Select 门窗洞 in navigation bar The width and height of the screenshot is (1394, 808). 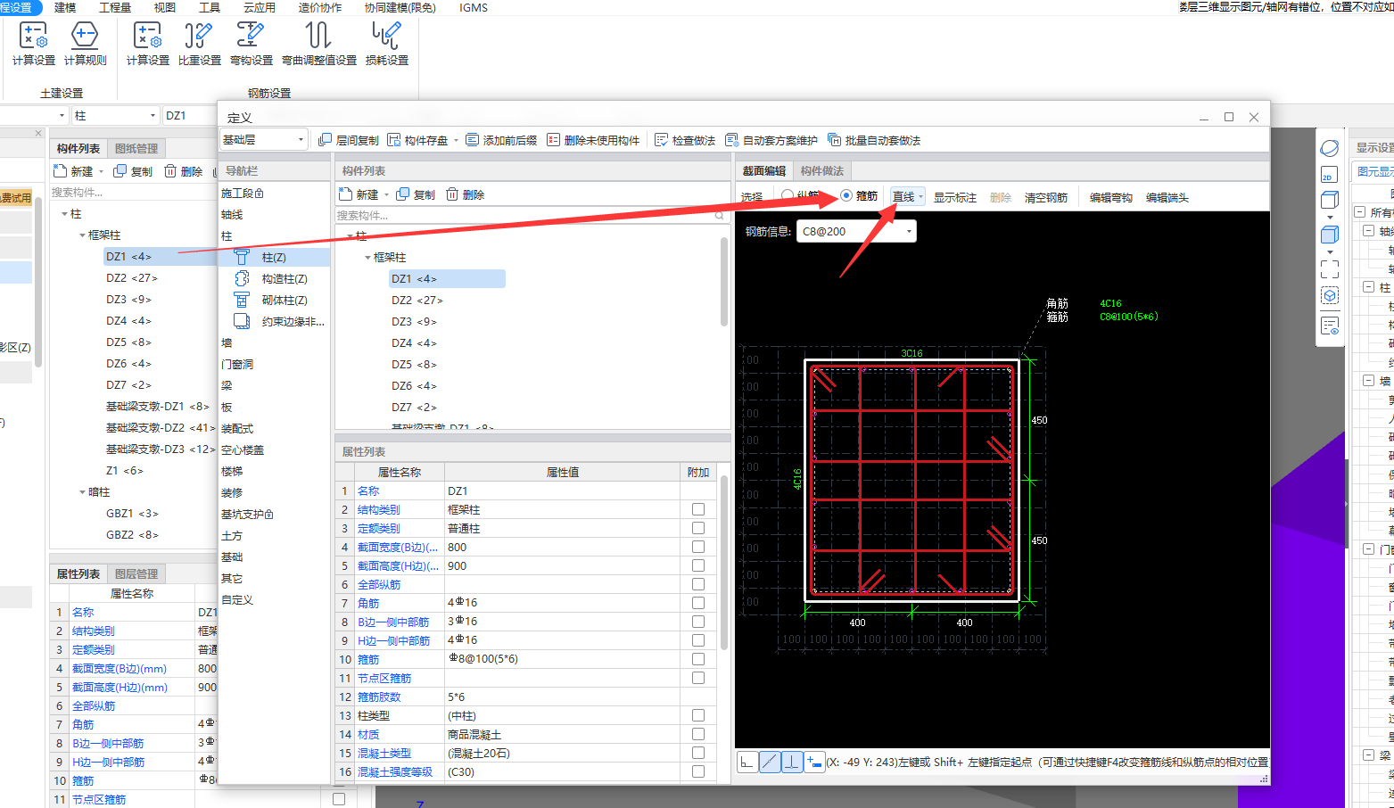(237, 364)
